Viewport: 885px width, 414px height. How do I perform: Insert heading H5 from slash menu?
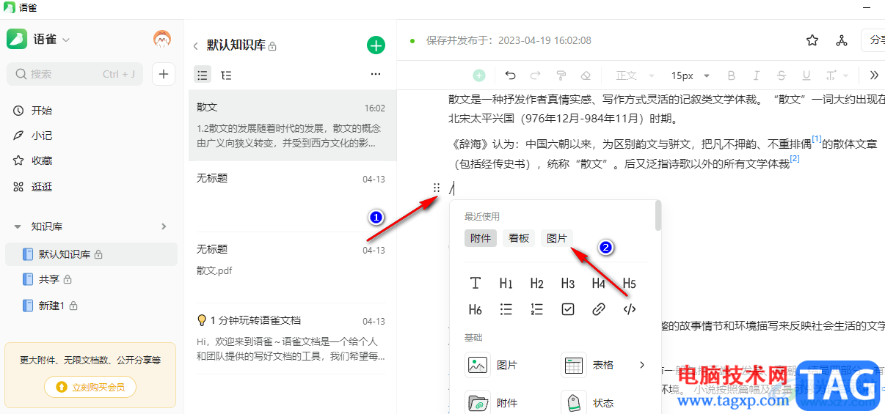(x=629, y=284)
